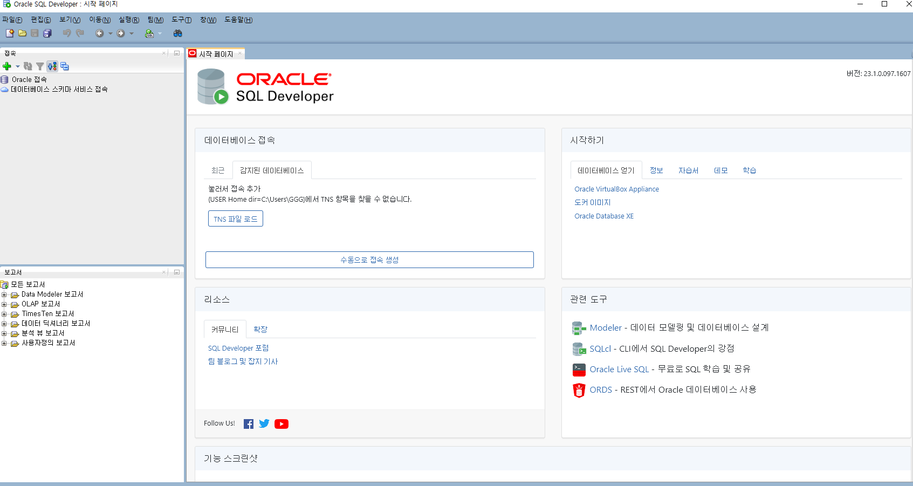This screenshot has height=486, width=913.
Task: Open the Forward history dropdown arrow
Action: (132, 33)
